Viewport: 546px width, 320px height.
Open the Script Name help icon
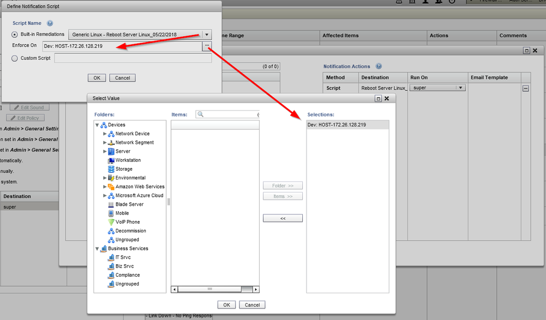[50, 23]
